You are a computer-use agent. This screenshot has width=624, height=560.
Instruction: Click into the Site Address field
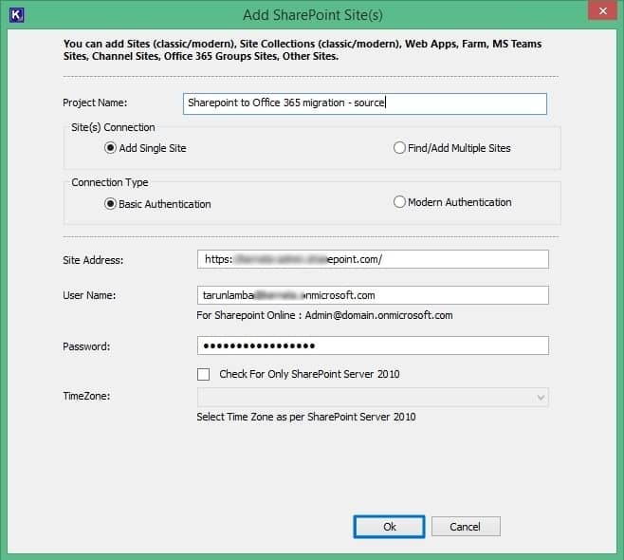(373, 259)
